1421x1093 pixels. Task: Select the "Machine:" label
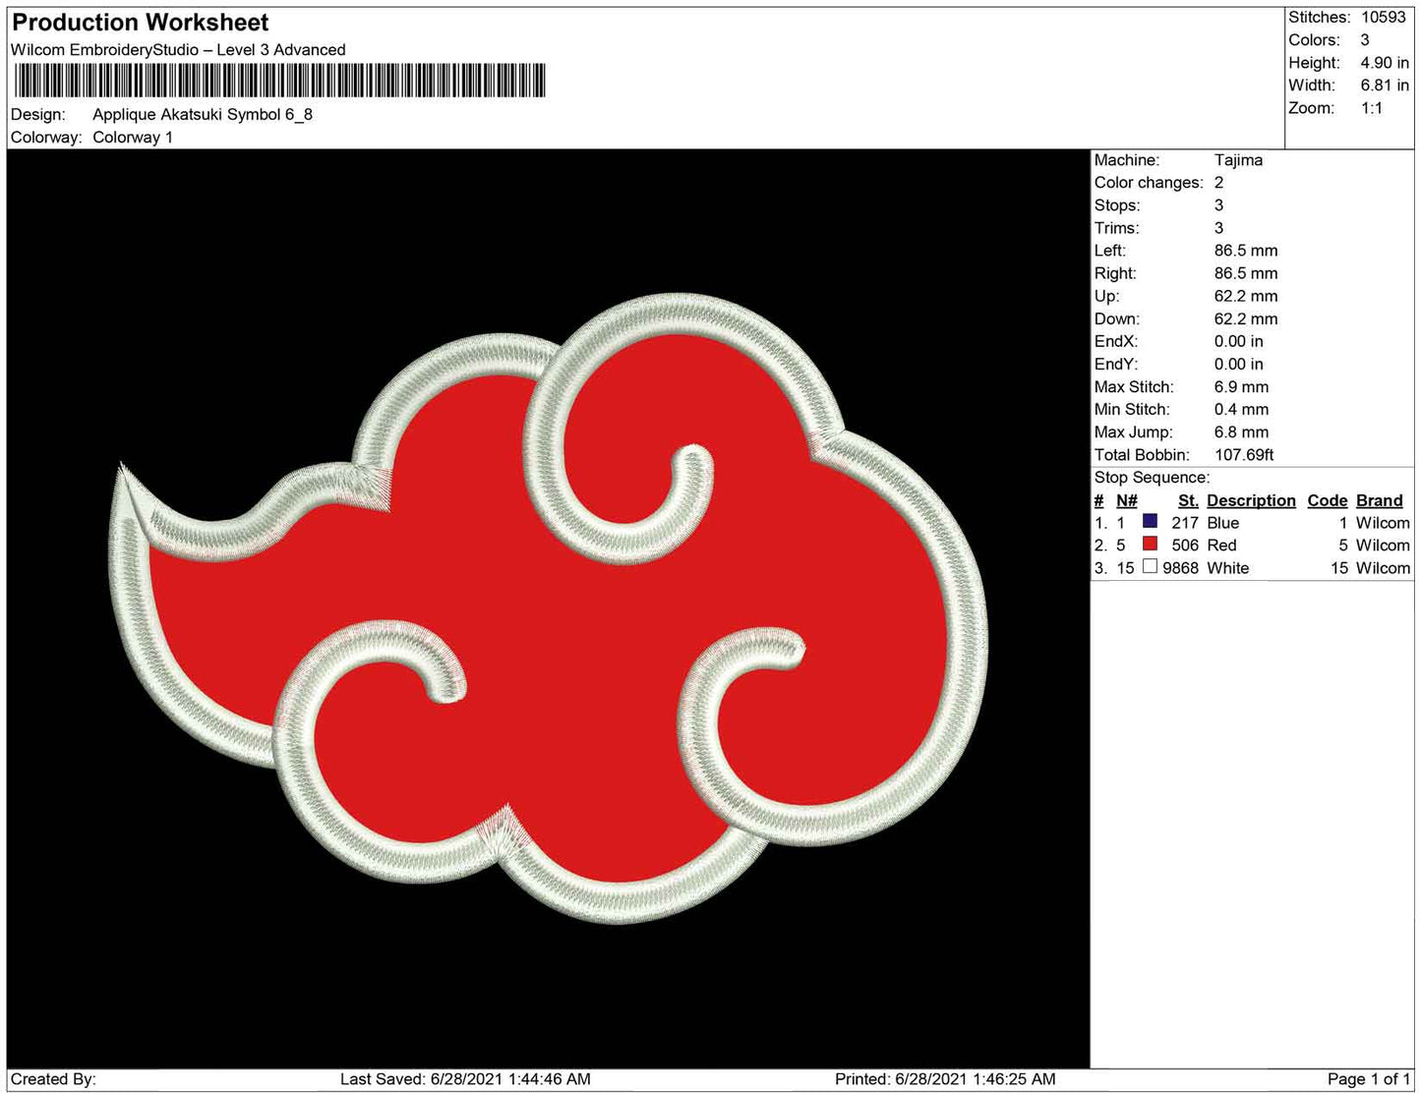pyautogui.click(x=1127, y=160)
